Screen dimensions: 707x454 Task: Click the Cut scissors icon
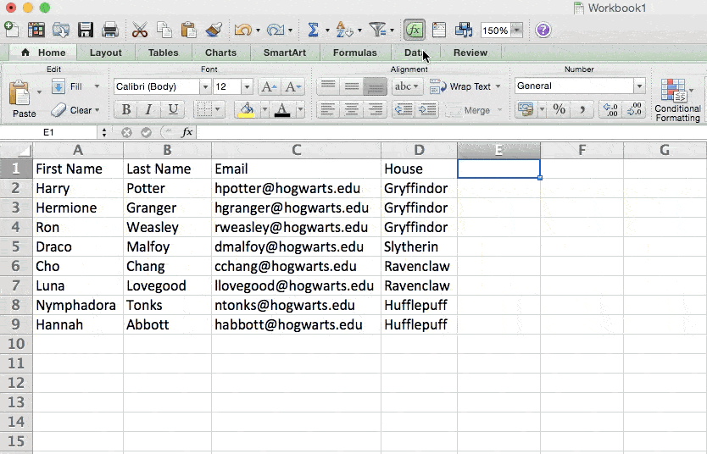tap(140, 30)
